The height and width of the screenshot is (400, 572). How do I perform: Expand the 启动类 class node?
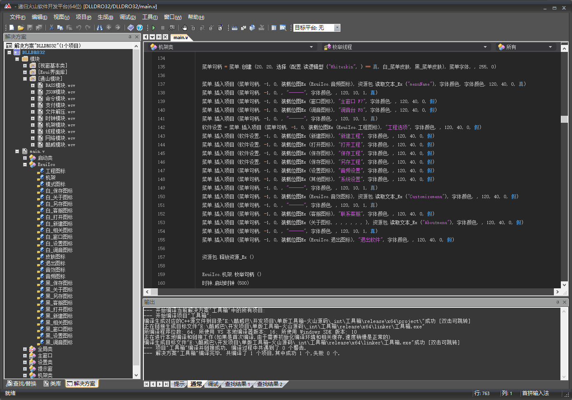pyautogui.click(x=25, y=158)
